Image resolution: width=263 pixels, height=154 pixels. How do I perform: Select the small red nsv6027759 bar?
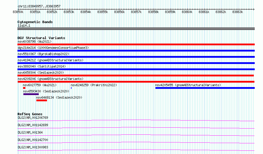(24, 88)
